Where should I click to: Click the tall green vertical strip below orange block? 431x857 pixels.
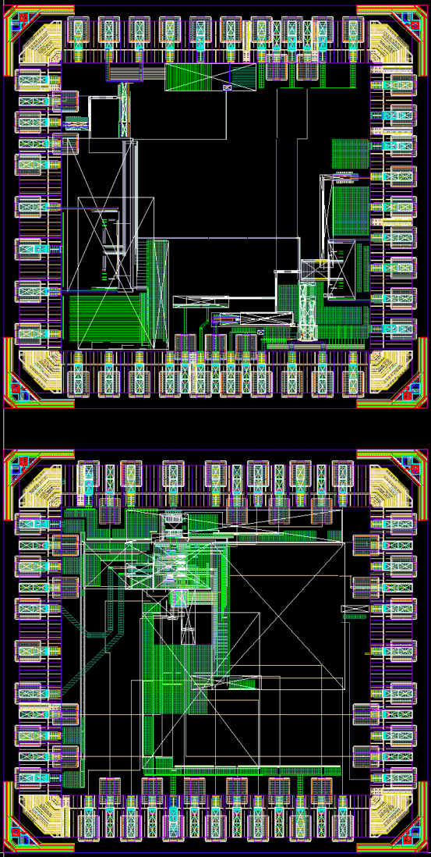tap(125, 110)
